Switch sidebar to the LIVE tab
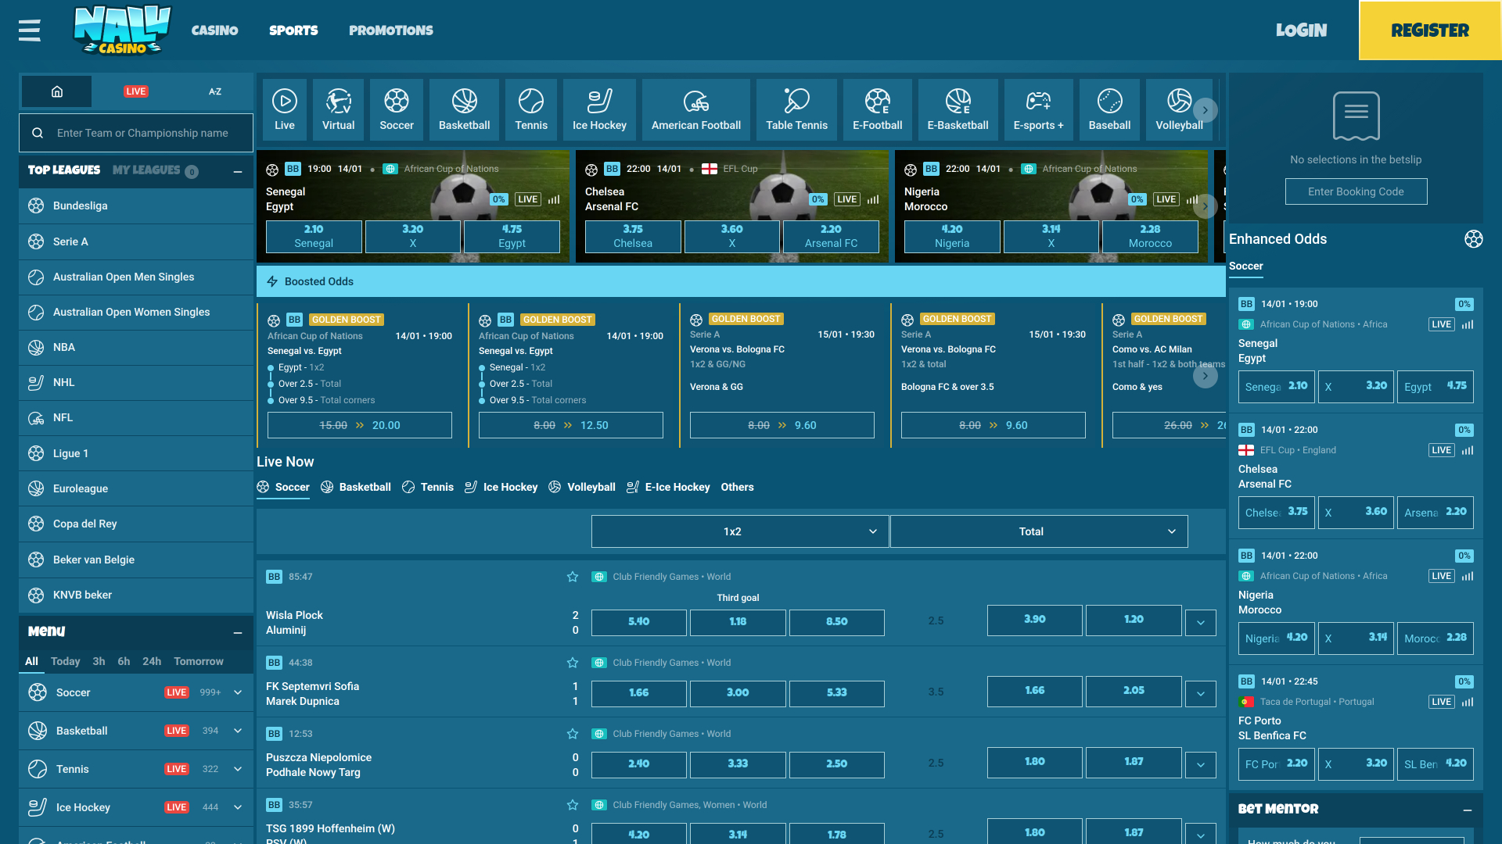Image resolution: width=1502 pixels, height=844 pixels. click(x=135, y=91)
